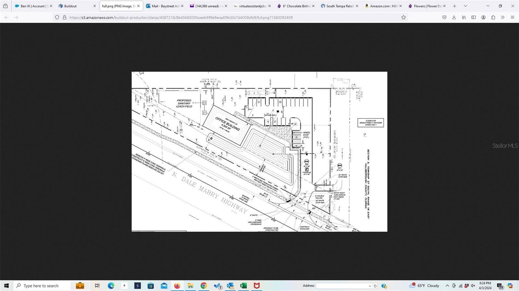Close the Flowers tab
Viewport: 519px width, 291px height.
[444, 6]
